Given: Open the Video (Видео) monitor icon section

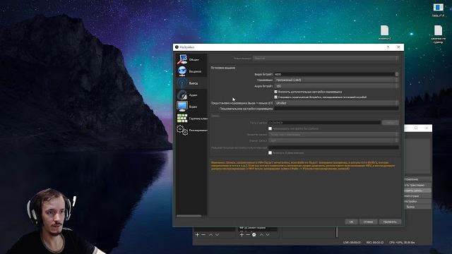Looking at the screenshot, I should 191,107.
